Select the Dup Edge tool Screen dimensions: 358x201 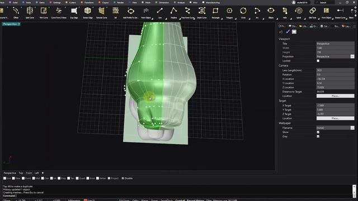coord(74,12)
